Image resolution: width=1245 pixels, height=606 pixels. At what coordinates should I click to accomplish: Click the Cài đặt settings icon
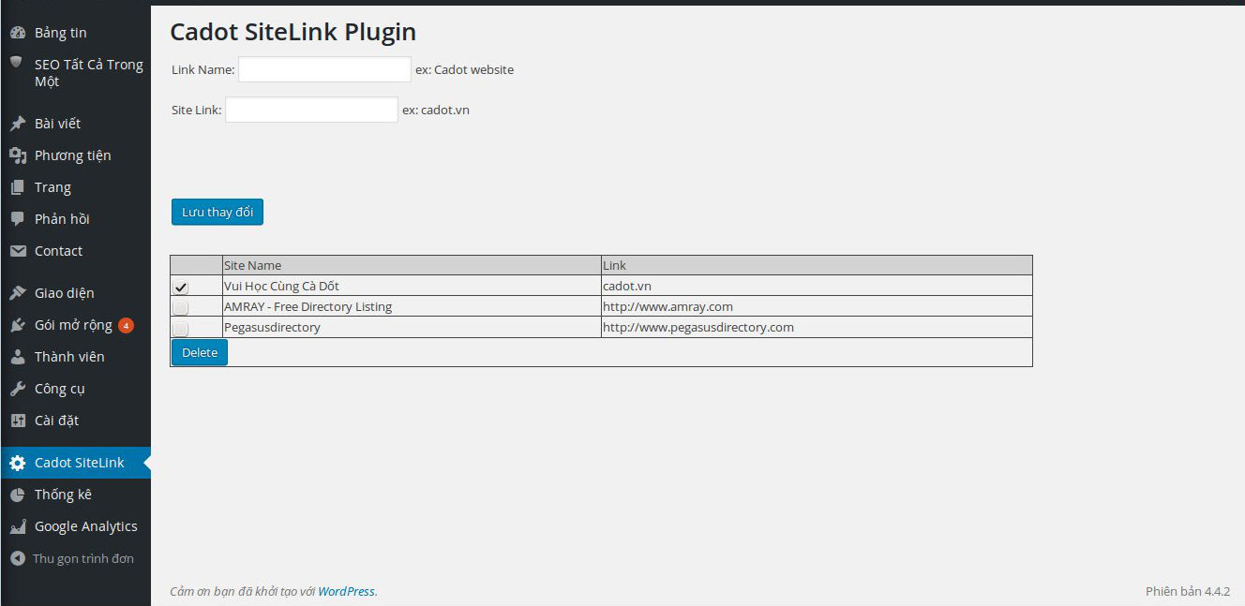pos(17,421)
